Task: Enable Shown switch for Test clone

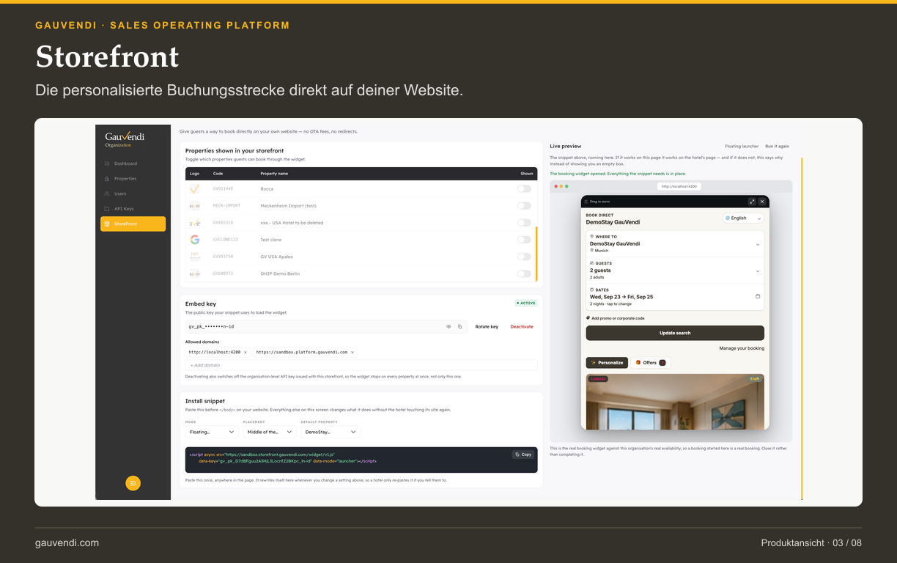Action: 524,240
